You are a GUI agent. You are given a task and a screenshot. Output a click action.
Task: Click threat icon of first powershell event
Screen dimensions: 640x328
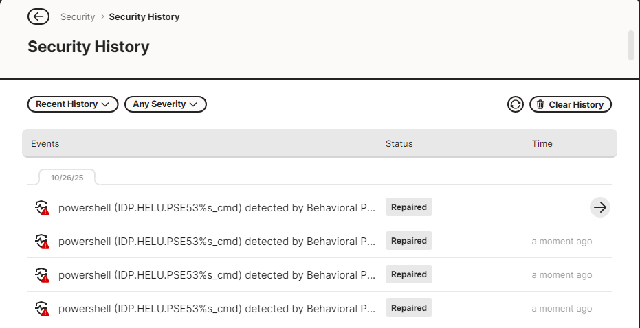click(x=43, y=208)
